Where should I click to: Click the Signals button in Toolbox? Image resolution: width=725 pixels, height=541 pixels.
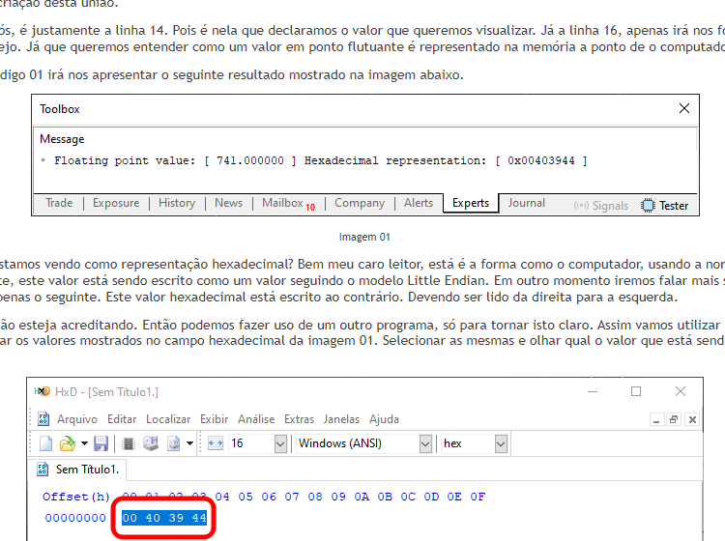click(600, 206)
